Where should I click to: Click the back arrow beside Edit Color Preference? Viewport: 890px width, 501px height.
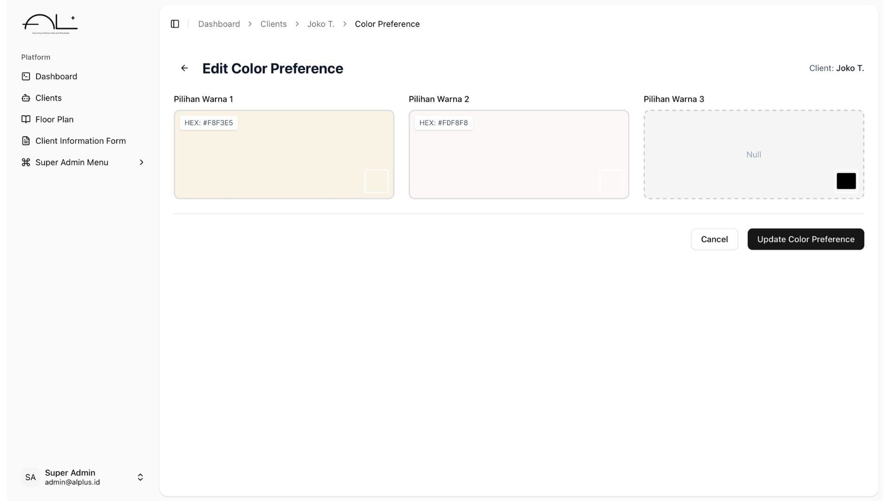coord(184,68)
